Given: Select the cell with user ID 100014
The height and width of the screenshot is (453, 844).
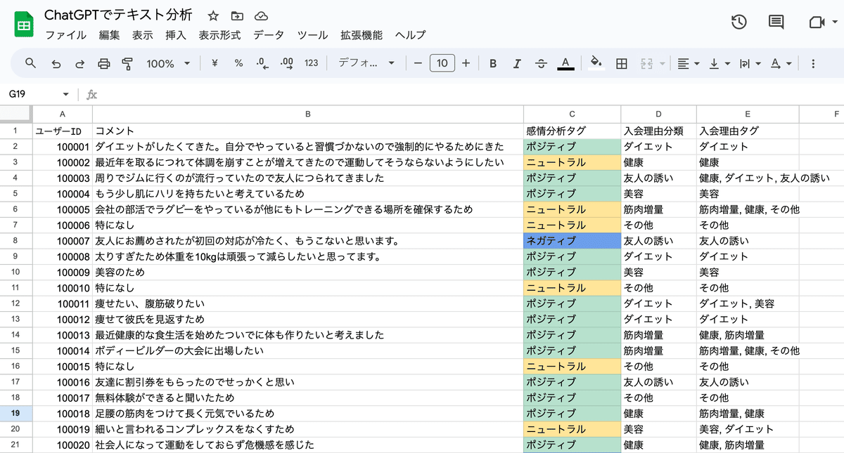Looking at the screenshot, I should coord(62,350).
